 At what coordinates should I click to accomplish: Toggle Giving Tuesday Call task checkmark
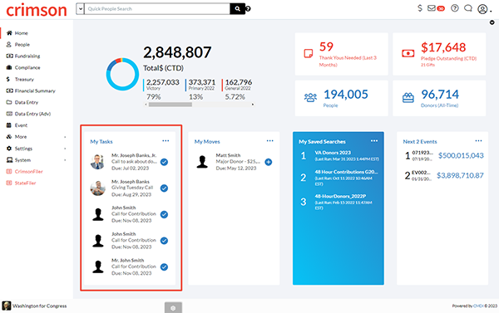pyautogui.click(x=164, y=188)
